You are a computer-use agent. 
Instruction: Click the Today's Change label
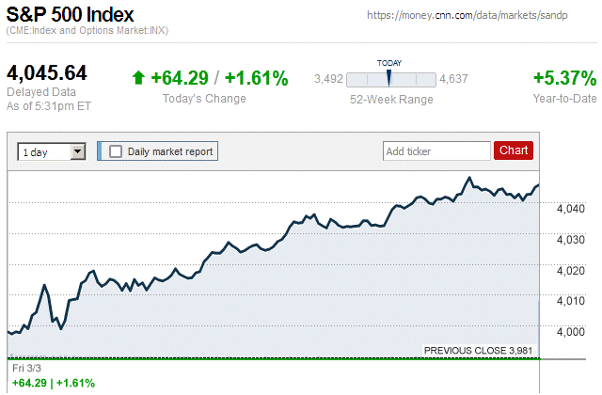[x=204, y=99]
